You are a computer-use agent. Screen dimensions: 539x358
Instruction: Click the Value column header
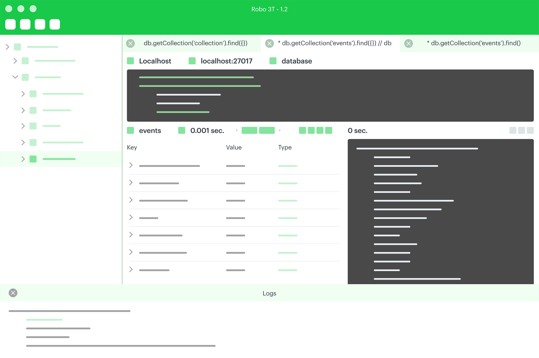click(234, 147)
